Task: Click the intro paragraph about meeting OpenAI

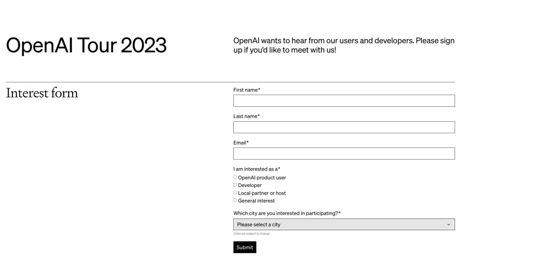Action: [x=343, y=45]
